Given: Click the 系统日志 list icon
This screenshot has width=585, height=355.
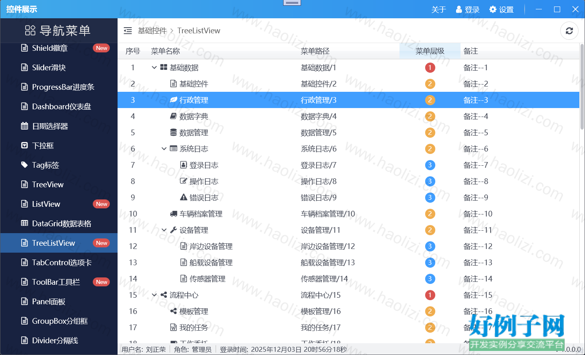Looking at the screenshot, I should click(173, 149).
